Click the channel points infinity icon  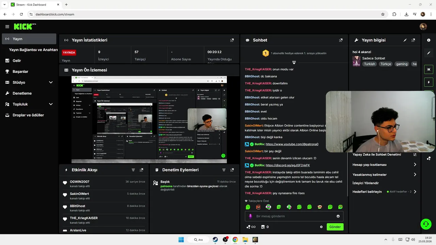click(x=251, y=227)
